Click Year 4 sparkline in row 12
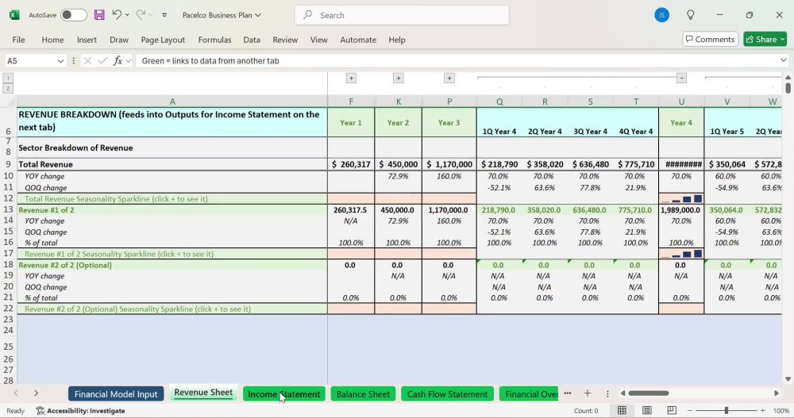Viewport: 794px width, 418px height. click(681, 199)
